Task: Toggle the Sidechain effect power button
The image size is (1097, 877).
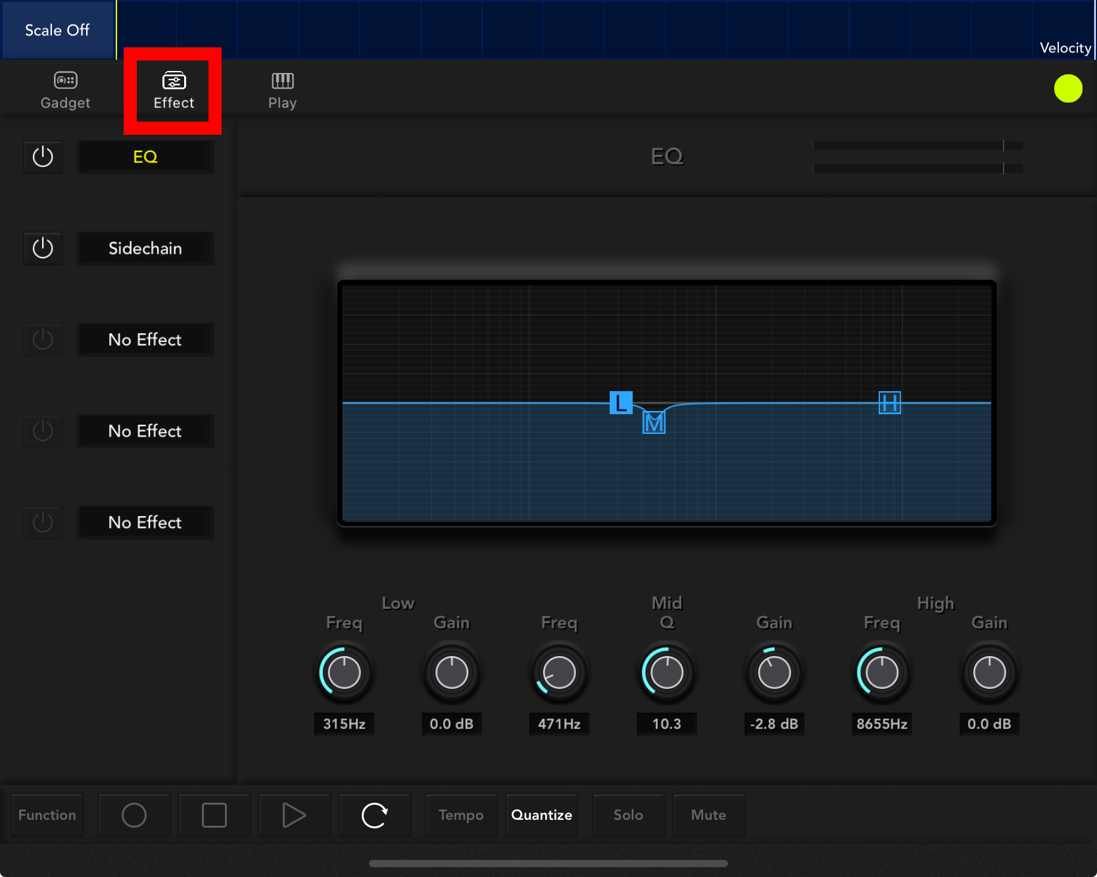Action: pos(43,248)
